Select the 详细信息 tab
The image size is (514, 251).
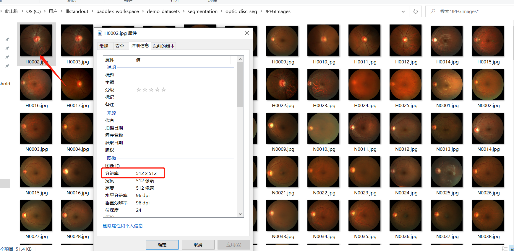[x=140, y=45]
